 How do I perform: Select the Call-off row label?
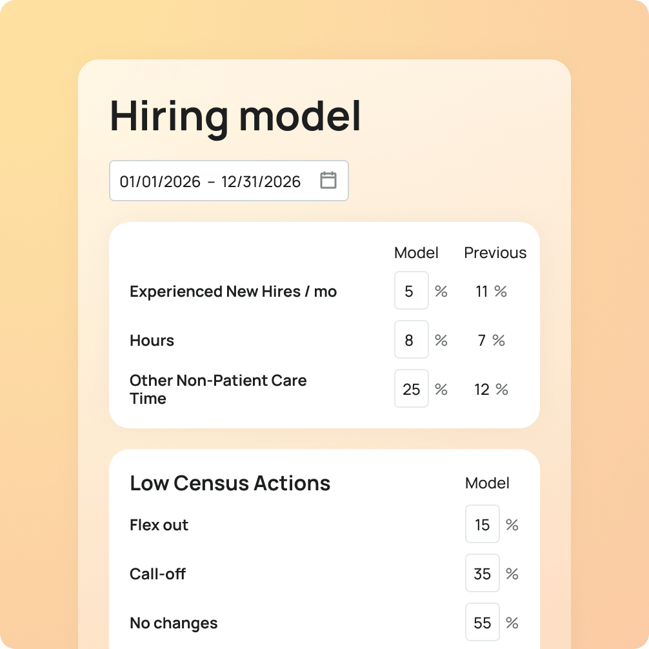tap(157, 574)
